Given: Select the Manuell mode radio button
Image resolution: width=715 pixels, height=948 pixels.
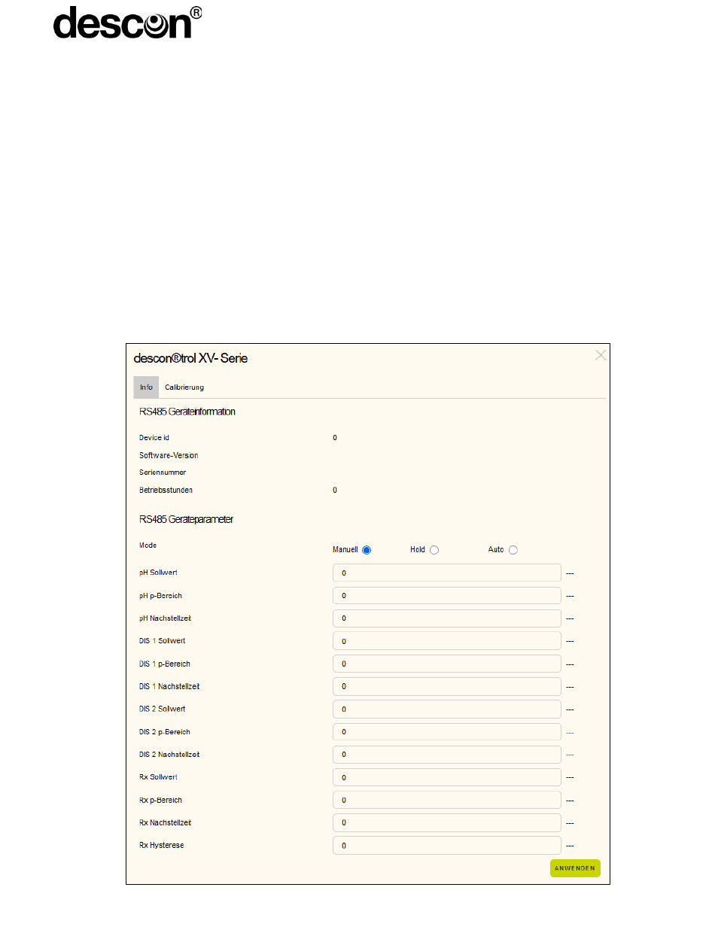Looking at the screenshot, I should [x=367, y=550].
